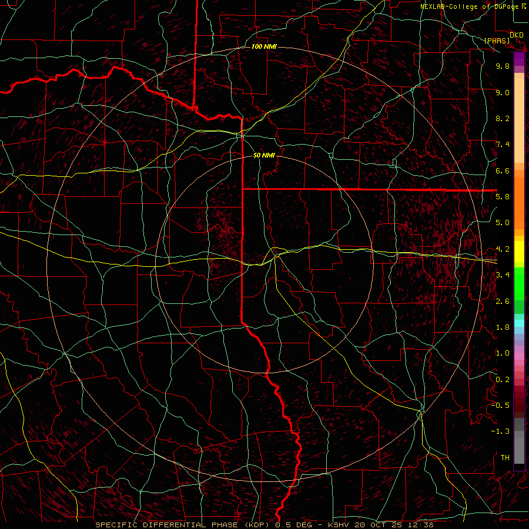Click the '[PHAS]' units label

point(497,41)
